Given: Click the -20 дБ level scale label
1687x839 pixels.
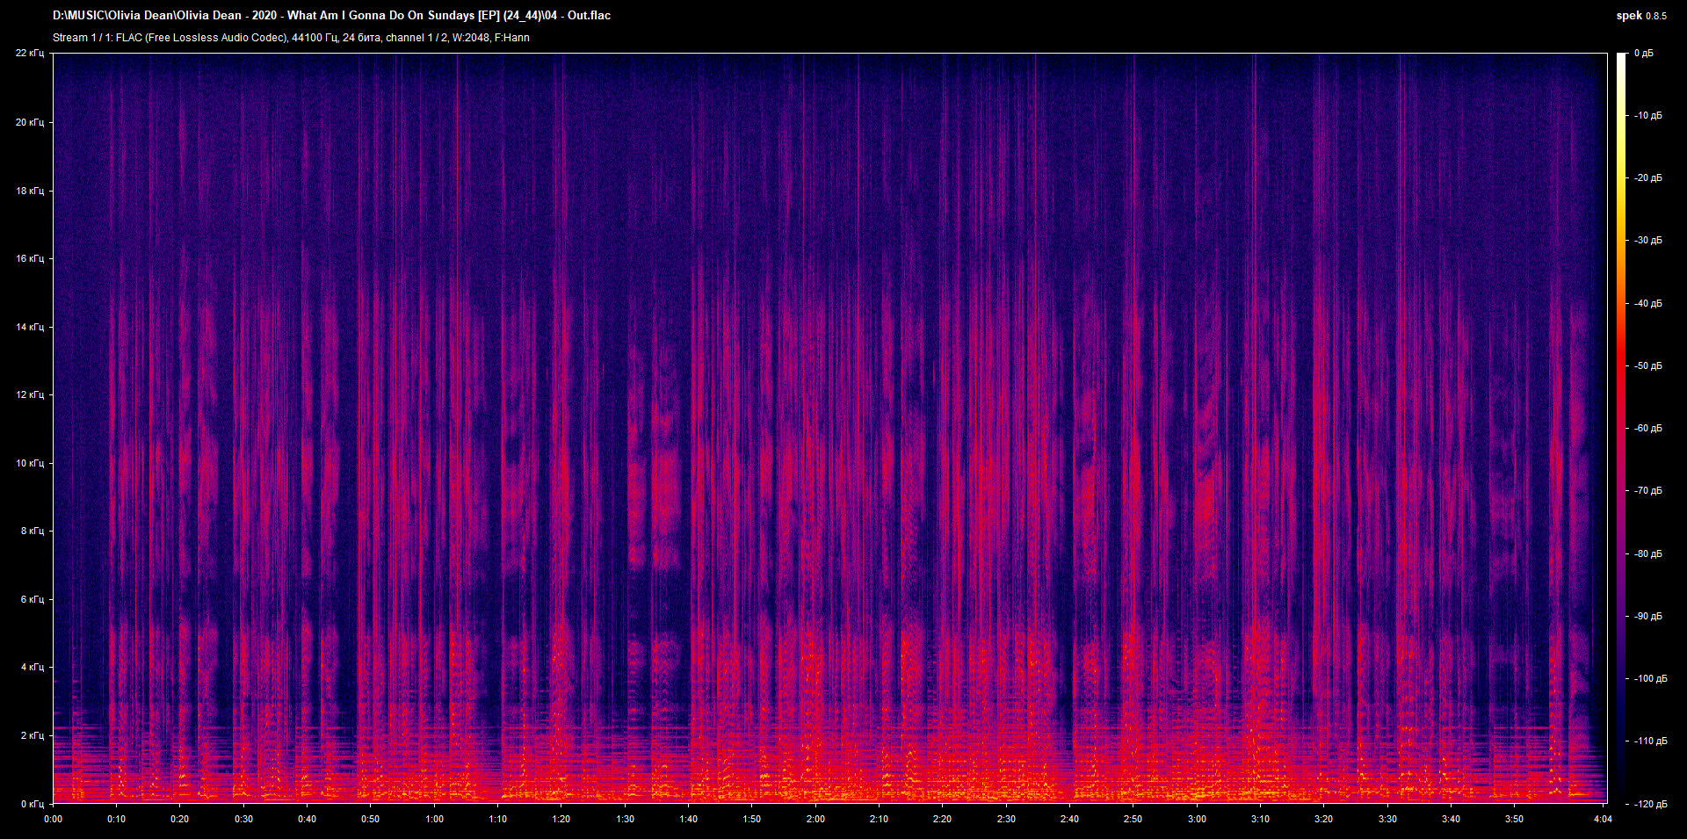Looking at the screenshot, I should (1647, 178).
